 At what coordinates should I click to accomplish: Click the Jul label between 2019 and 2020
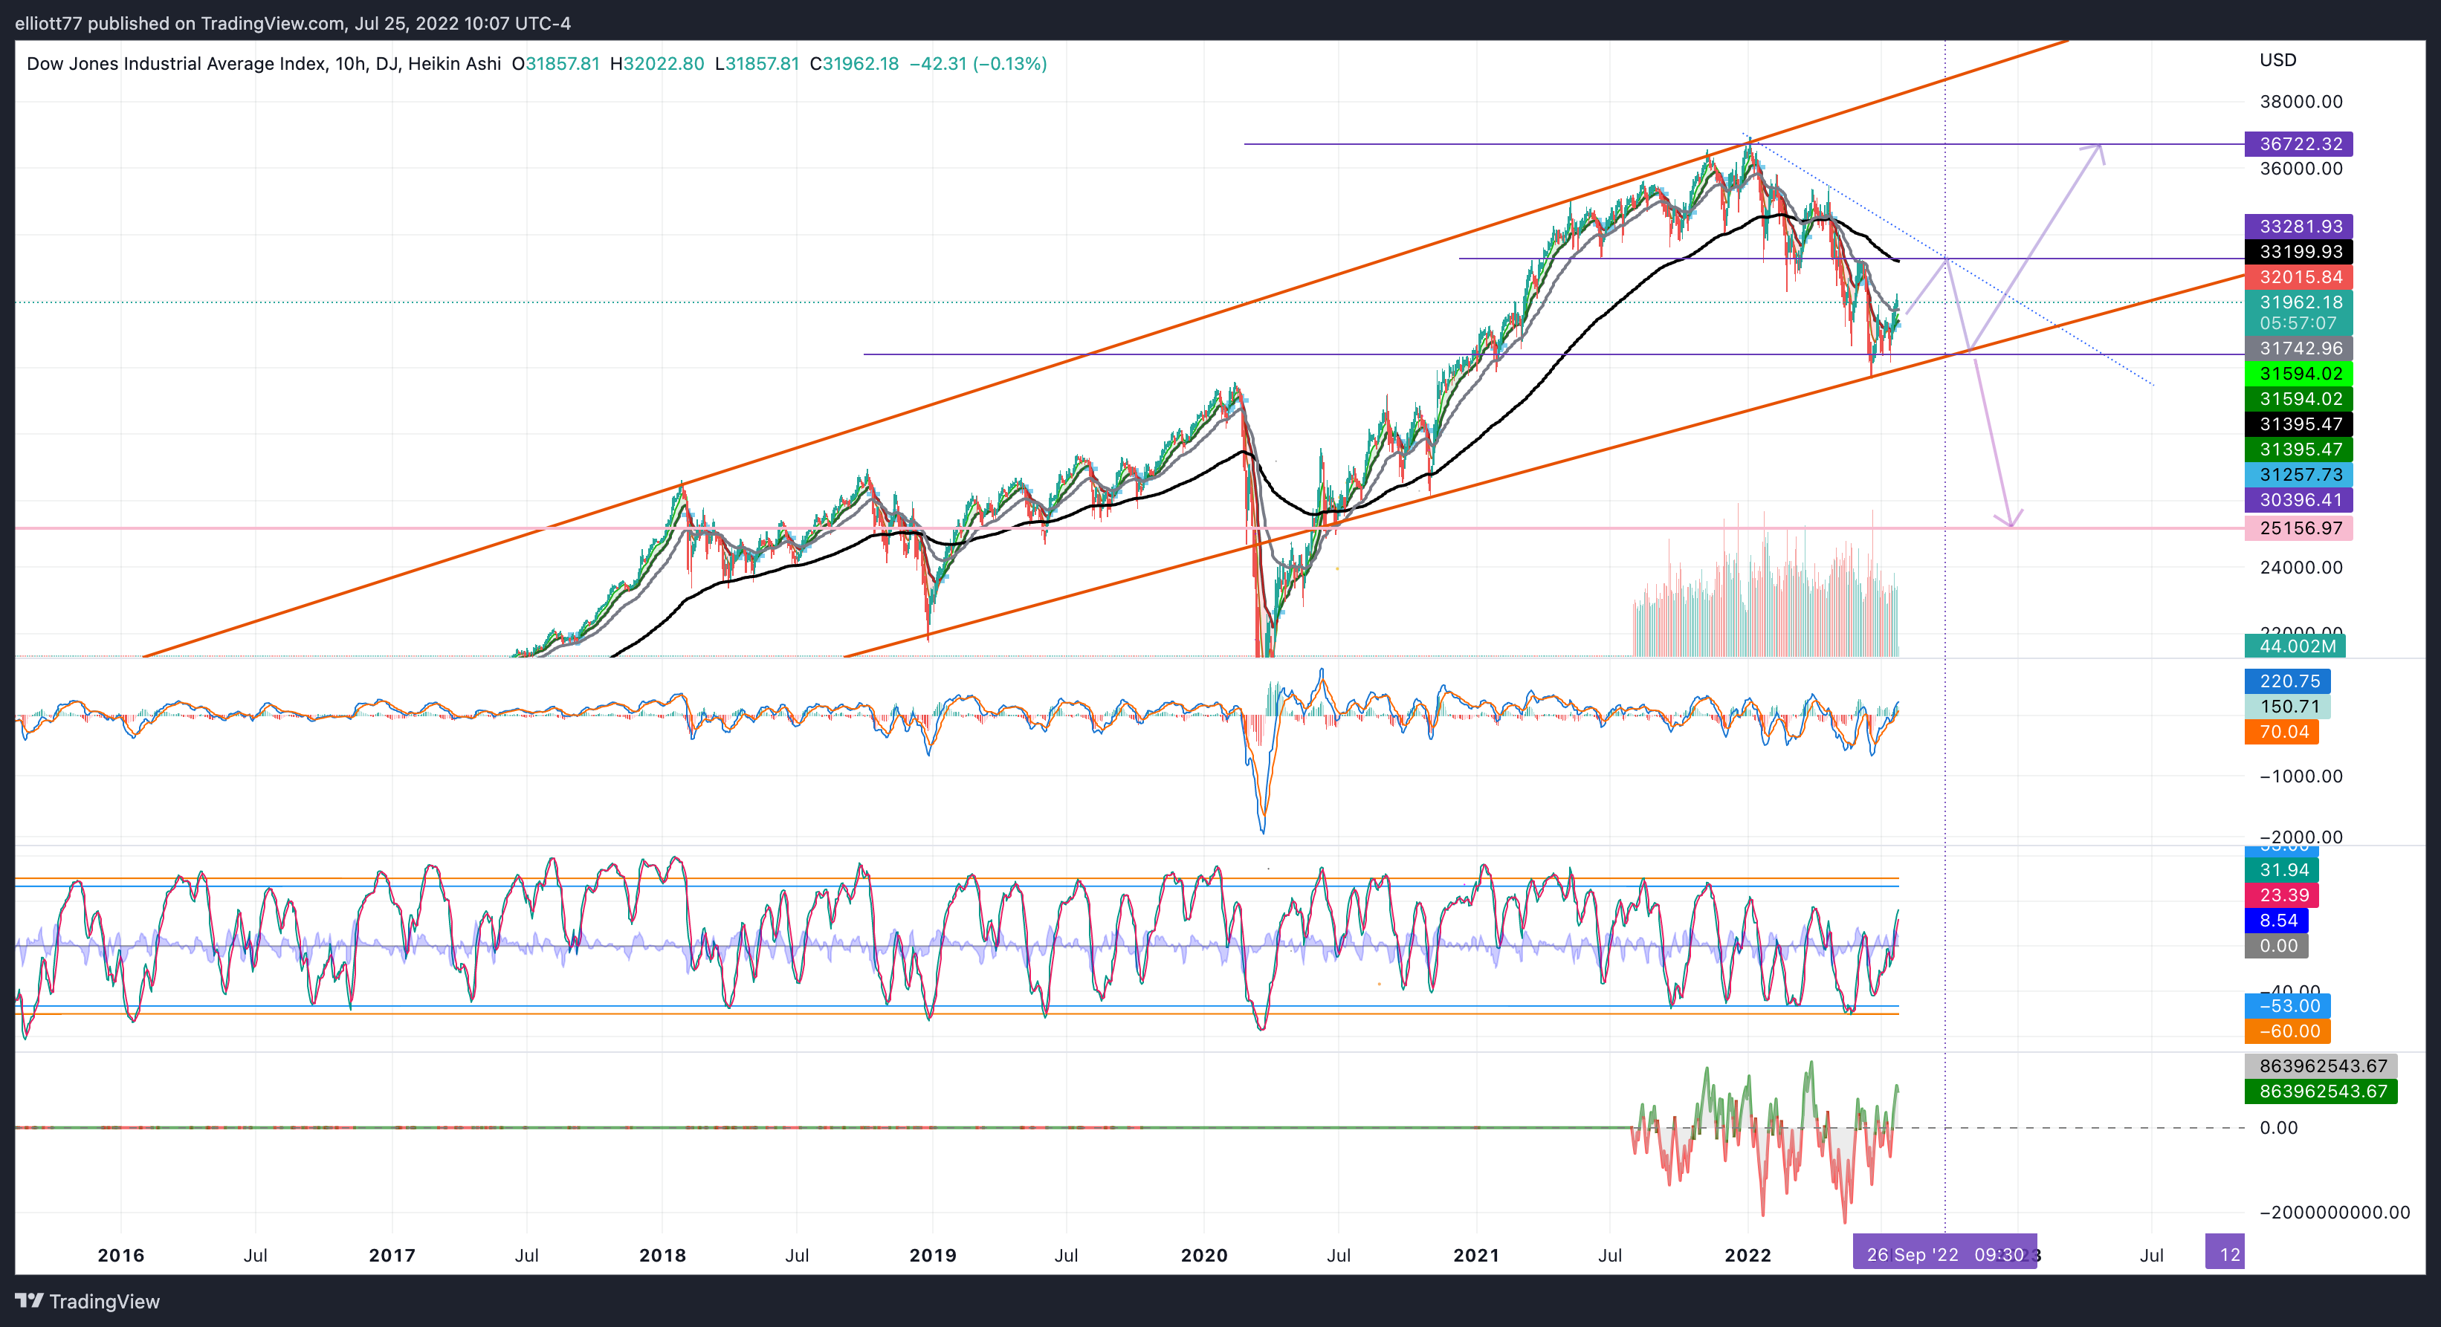coord(1067,1255)
